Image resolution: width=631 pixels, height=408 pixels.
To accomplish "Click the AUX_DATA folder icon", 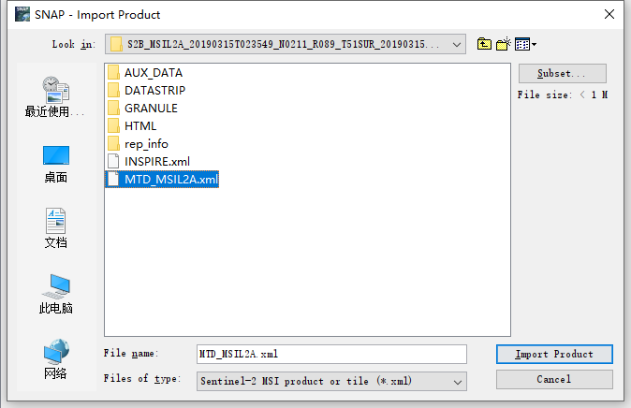I will click(113, 73).
